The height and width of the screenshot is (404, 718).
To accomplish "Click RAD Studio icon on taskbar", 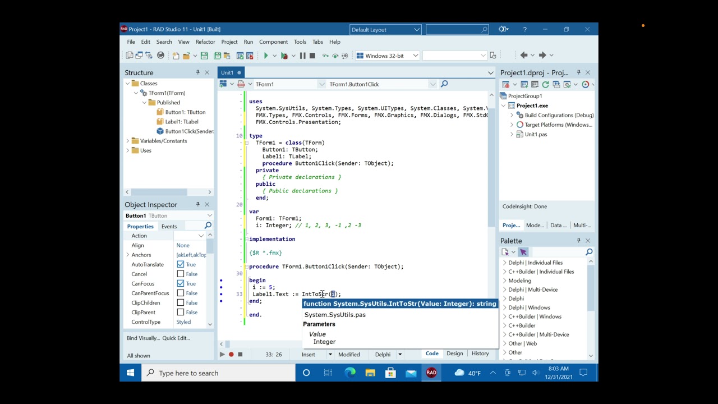I will click(431, 373).
